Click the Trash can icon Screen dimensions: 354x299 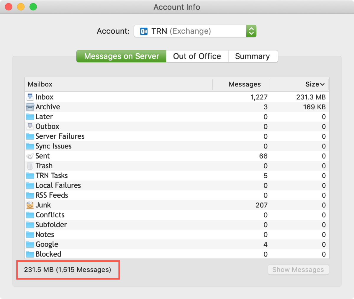(30, 166)
